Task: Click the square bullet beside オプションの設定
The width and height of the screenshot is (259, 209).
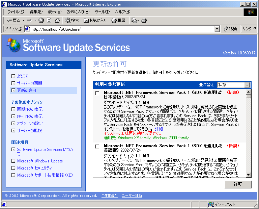Action: [13, 124]
